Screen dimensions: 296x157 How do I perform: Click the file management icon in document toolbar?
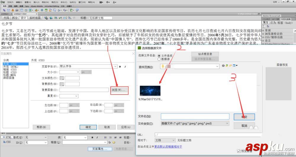[56, 18]
